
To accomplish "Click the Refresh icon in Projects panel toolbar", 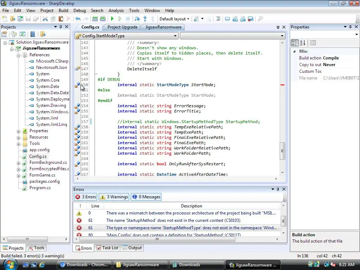I will [x=22, y=34].
